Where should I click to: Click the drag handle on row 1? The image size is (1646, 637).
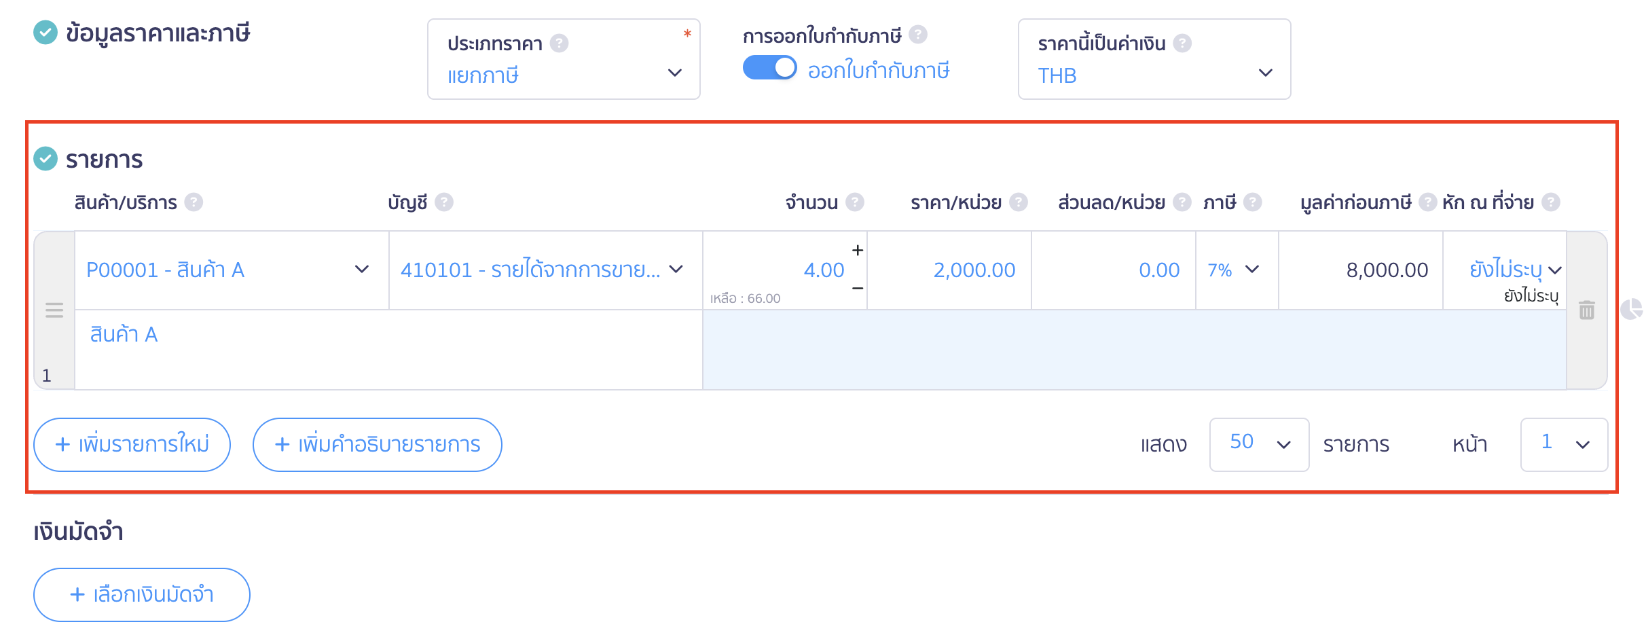tap(54, 310)
